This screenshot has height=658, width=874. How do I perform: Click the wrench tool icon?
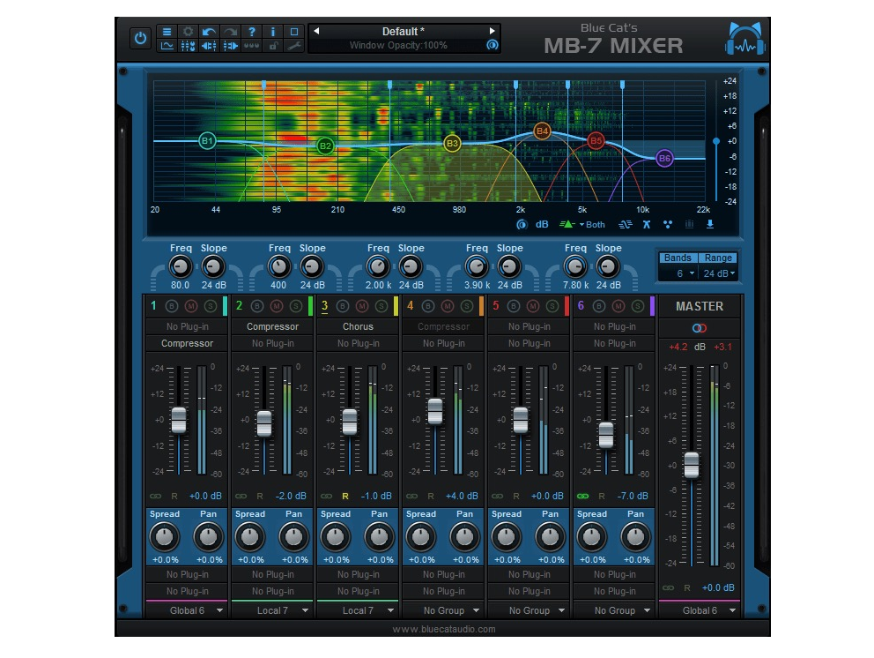pos(293,47)
